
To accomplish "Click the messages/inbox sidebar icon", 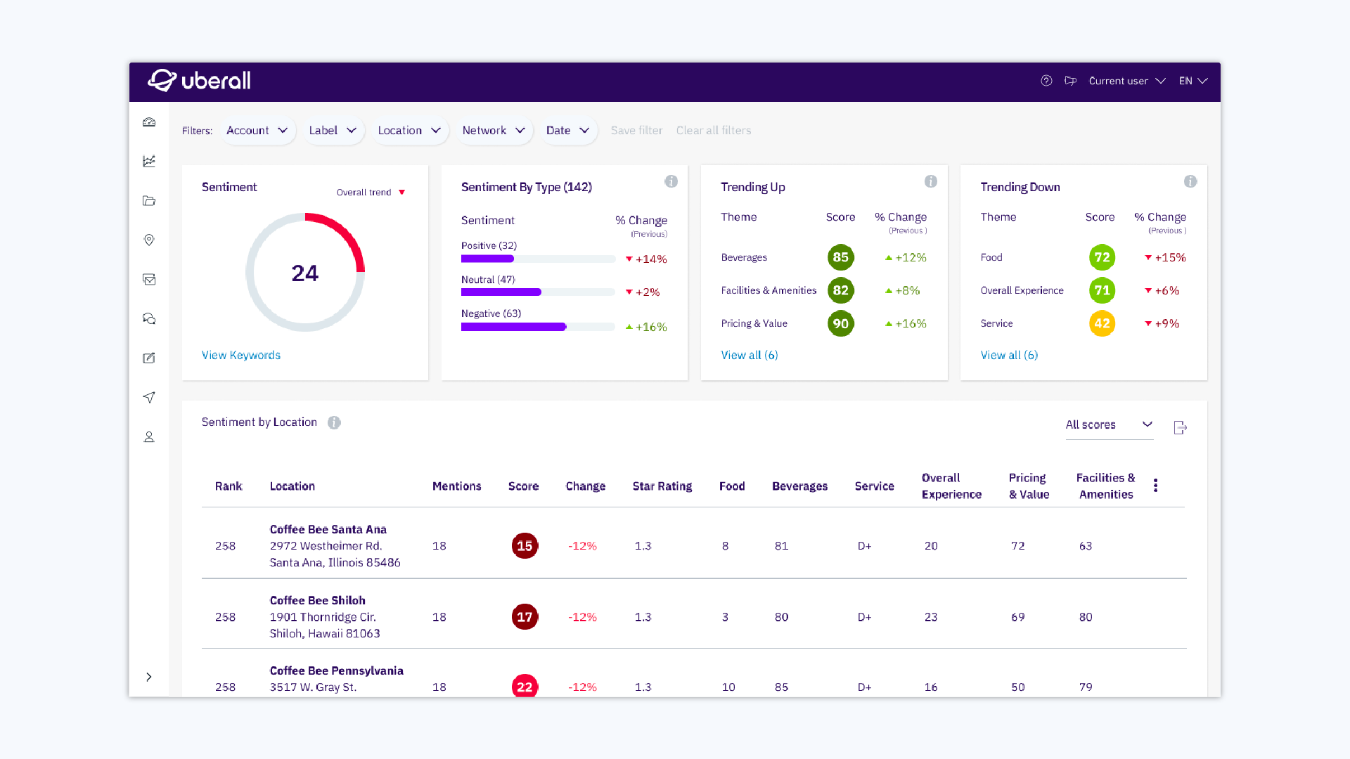I will pos(148,279).
